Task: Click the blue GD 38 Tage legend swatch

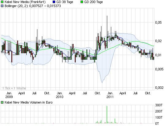Action: point(54,2)
